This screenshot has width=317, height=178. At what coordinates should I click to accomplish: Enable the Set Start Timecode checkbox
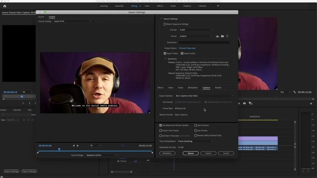(160, 136)
